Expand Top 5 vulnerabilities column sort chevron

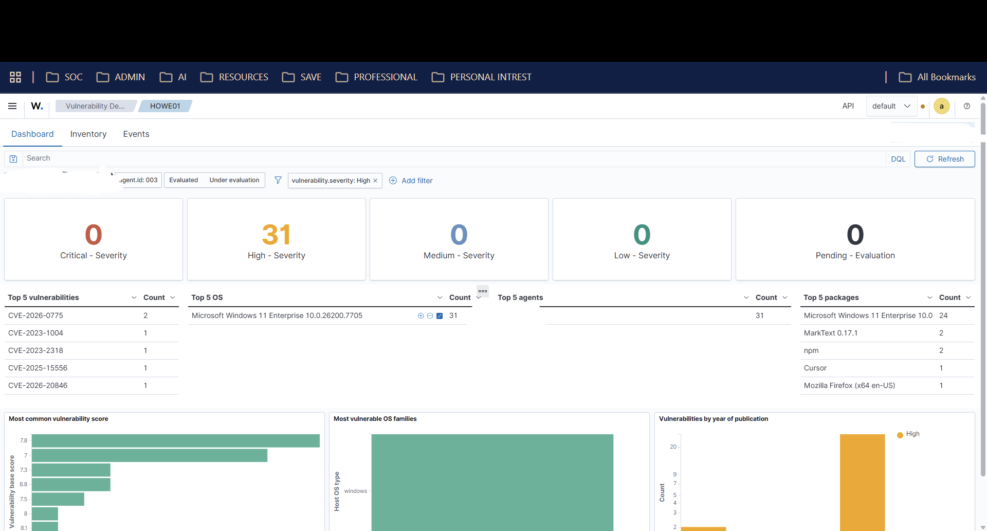[134, 297]
